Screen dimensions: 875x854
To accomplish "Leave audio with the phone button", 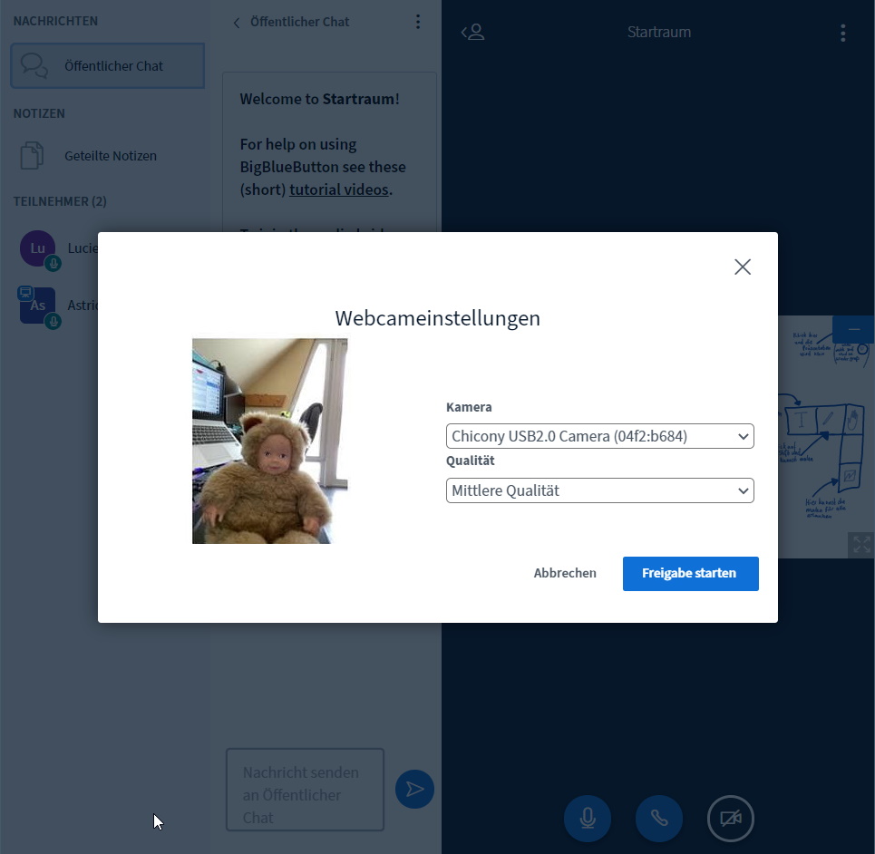I will (659, 819).
